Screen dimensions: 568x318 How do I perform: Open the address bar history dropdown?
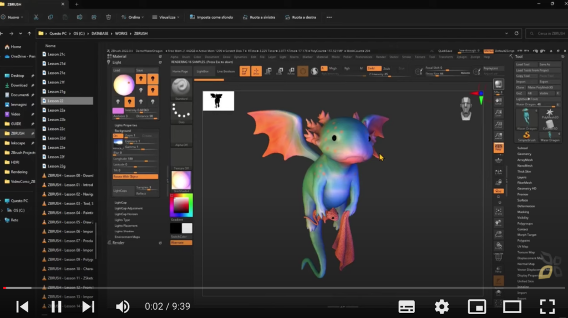point(506,33)
